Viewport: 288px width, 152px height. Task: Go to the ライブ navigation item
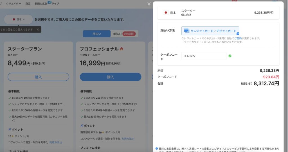pos(55,4)
